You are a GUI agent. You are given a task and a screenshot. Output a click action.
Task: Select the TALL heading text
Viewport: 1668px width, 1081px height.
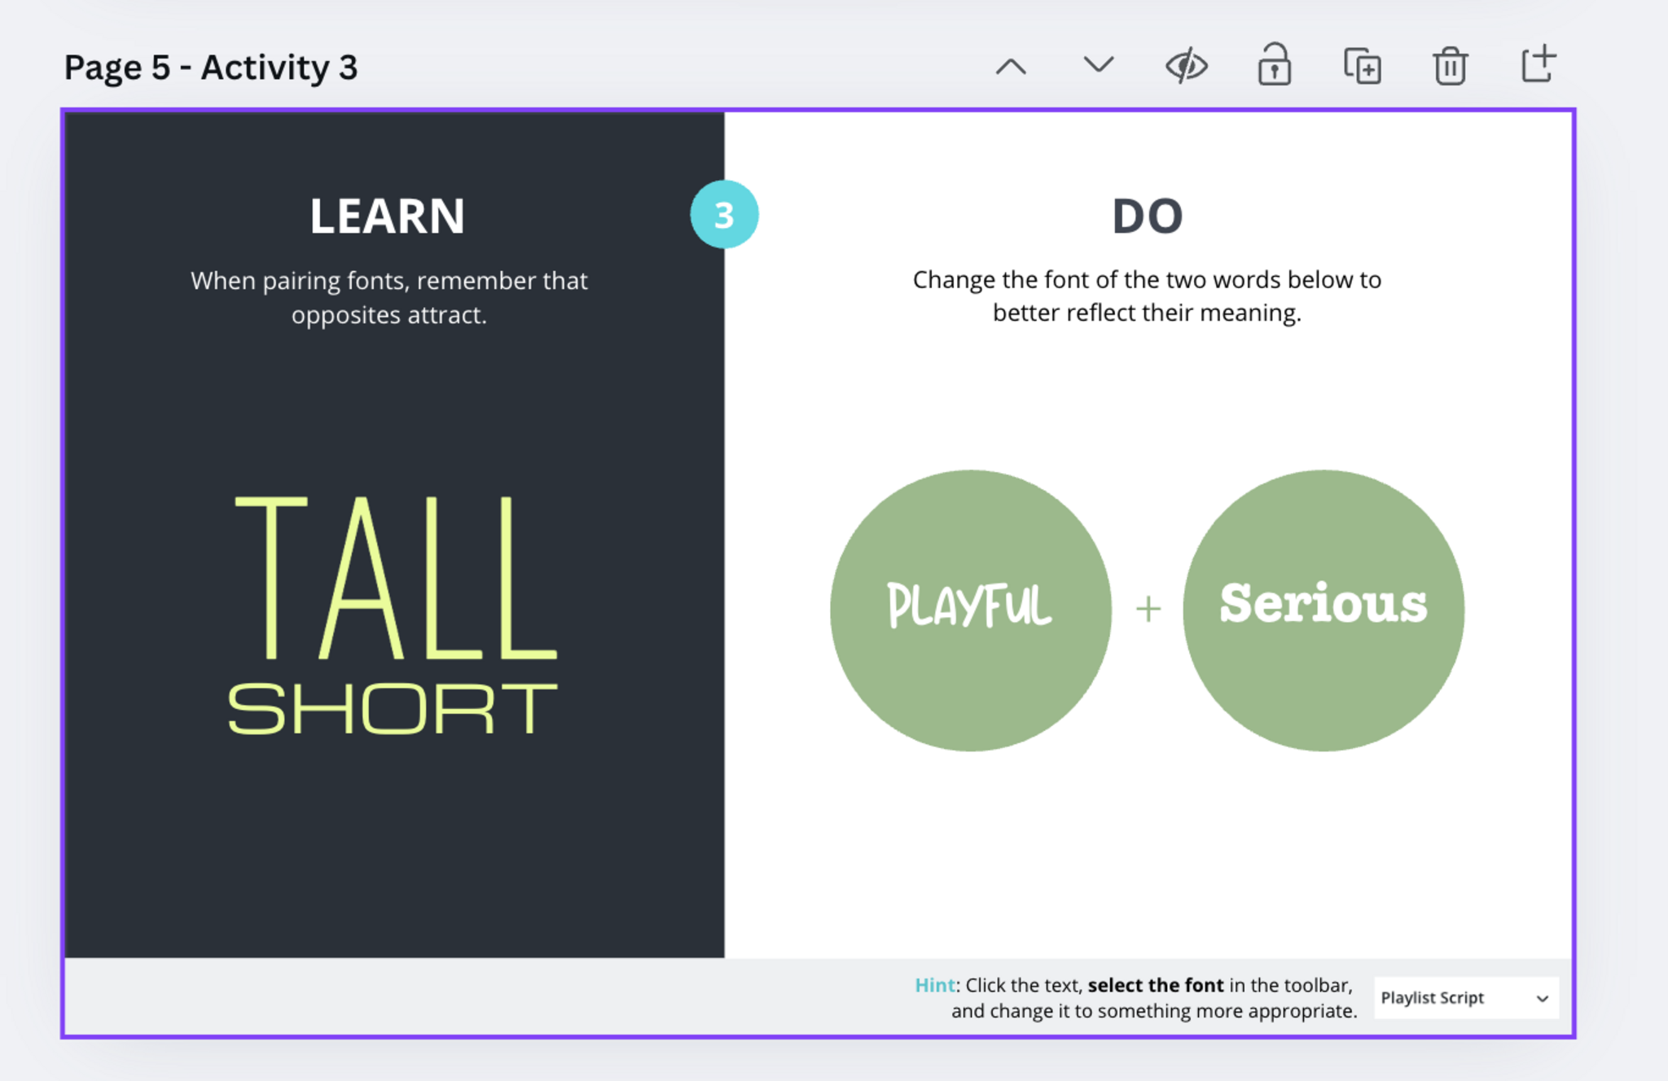point(395,578)
